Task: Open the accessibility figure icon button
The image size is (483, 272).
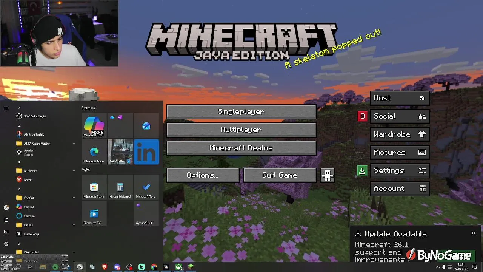Action: click(x=327, y=175)
